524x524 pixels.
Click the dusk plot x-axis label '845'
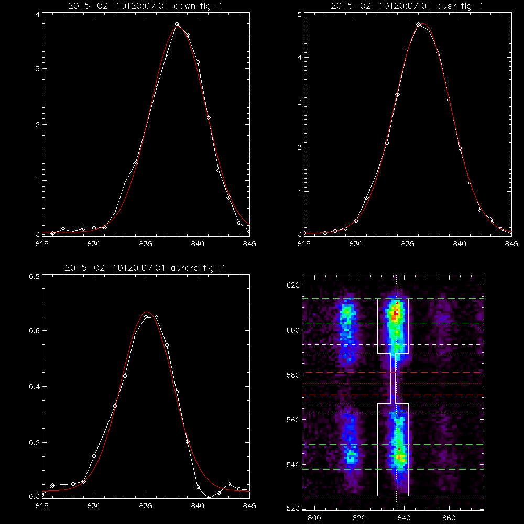(511, 244)
